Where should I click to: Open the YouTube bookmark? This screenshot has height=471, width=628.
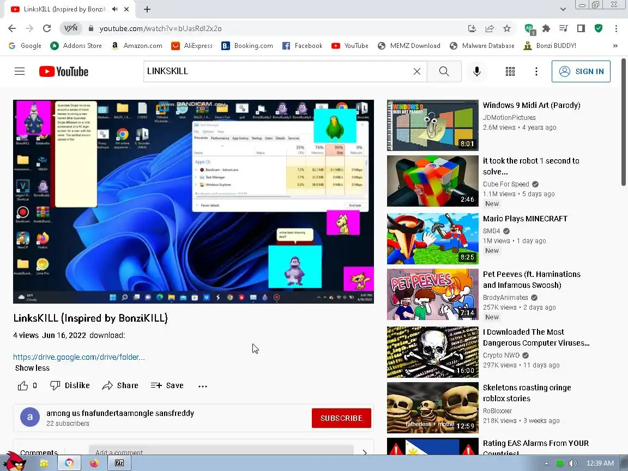coord(349,46)
